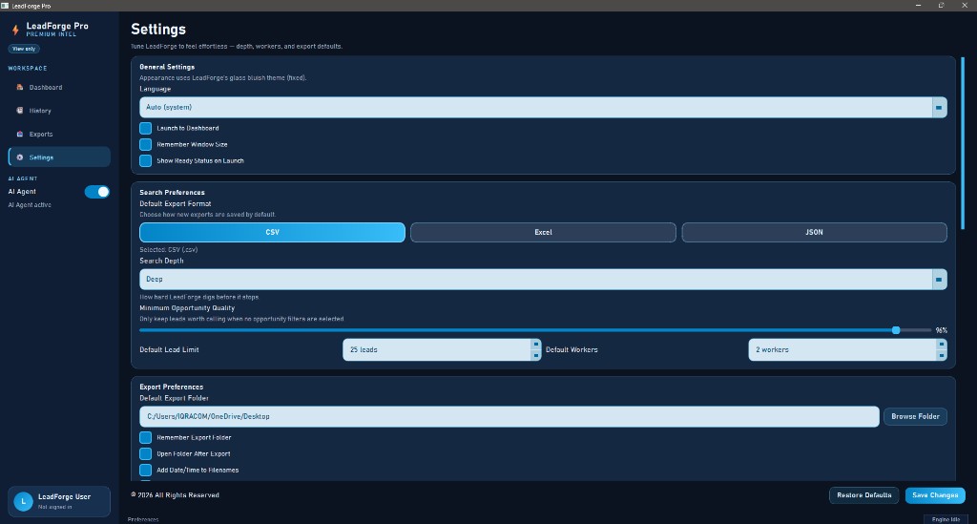Toggle Remember Window Size checkbox
977x524 pixels.
(x=145, y=144)
